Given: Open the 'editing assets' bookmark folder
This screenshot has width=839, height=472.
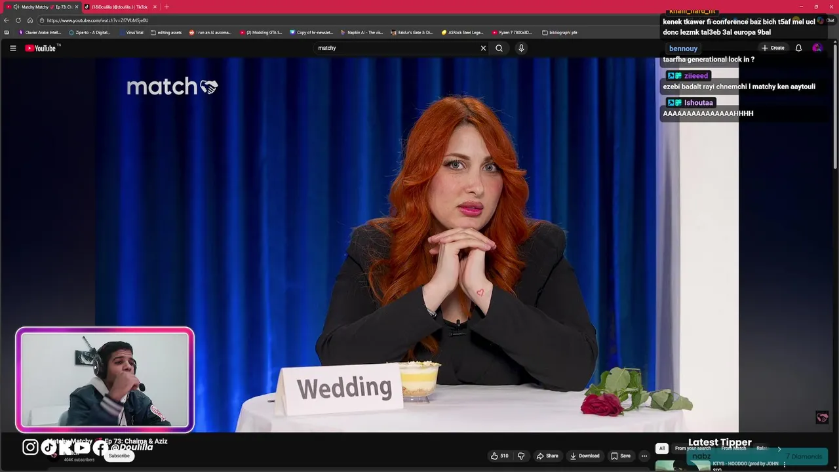Looking at the screenshot, I should click(166, 32).
